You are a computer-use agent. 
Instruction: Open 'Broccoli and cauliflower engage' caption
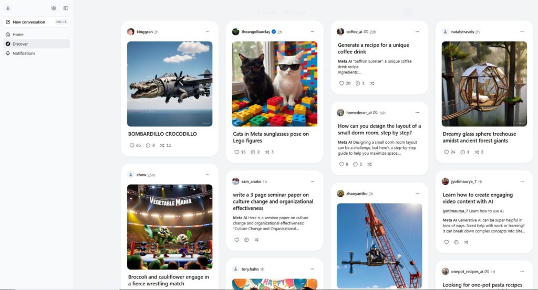(x=169, y=281)
